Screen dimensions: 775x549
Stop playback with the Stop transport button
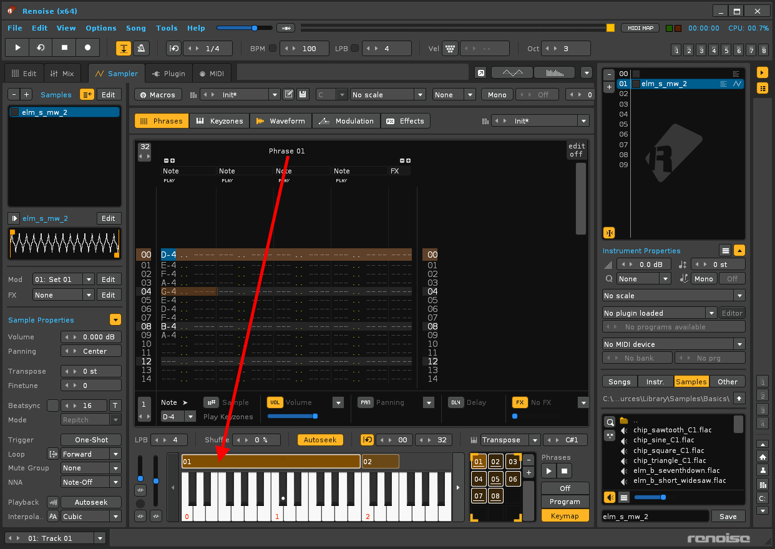click(64, 48)
